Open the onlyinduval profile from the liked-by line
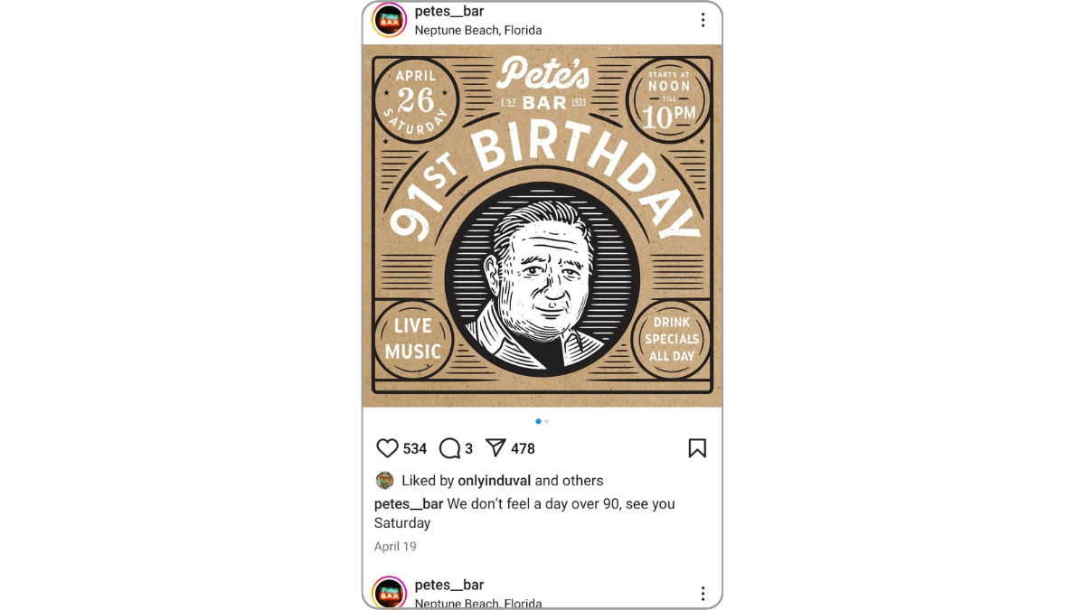The height and width of the screenshot is (610, 1085). point(495,481)
